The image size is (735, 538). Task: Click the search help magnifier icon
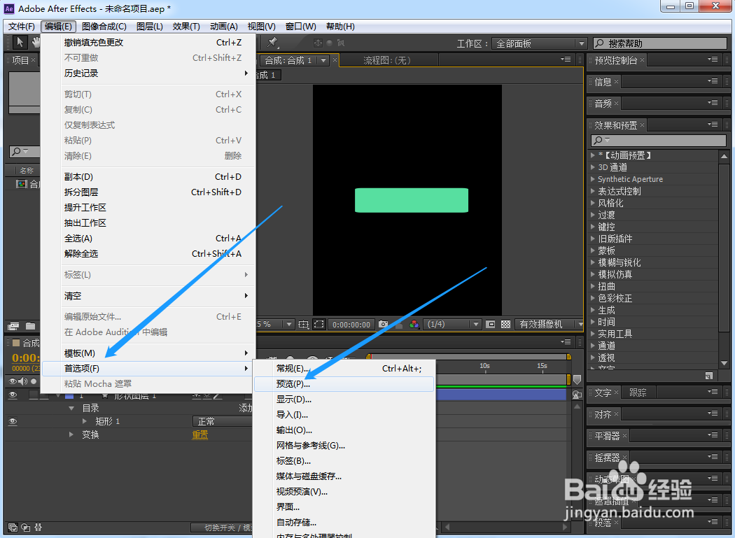599,43
